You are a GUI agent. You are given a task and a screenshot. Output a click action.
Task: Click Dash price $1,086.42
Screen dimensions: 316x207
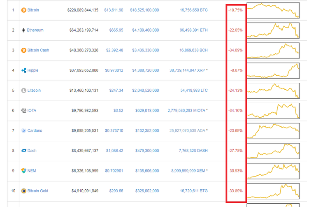coord(115,151)
